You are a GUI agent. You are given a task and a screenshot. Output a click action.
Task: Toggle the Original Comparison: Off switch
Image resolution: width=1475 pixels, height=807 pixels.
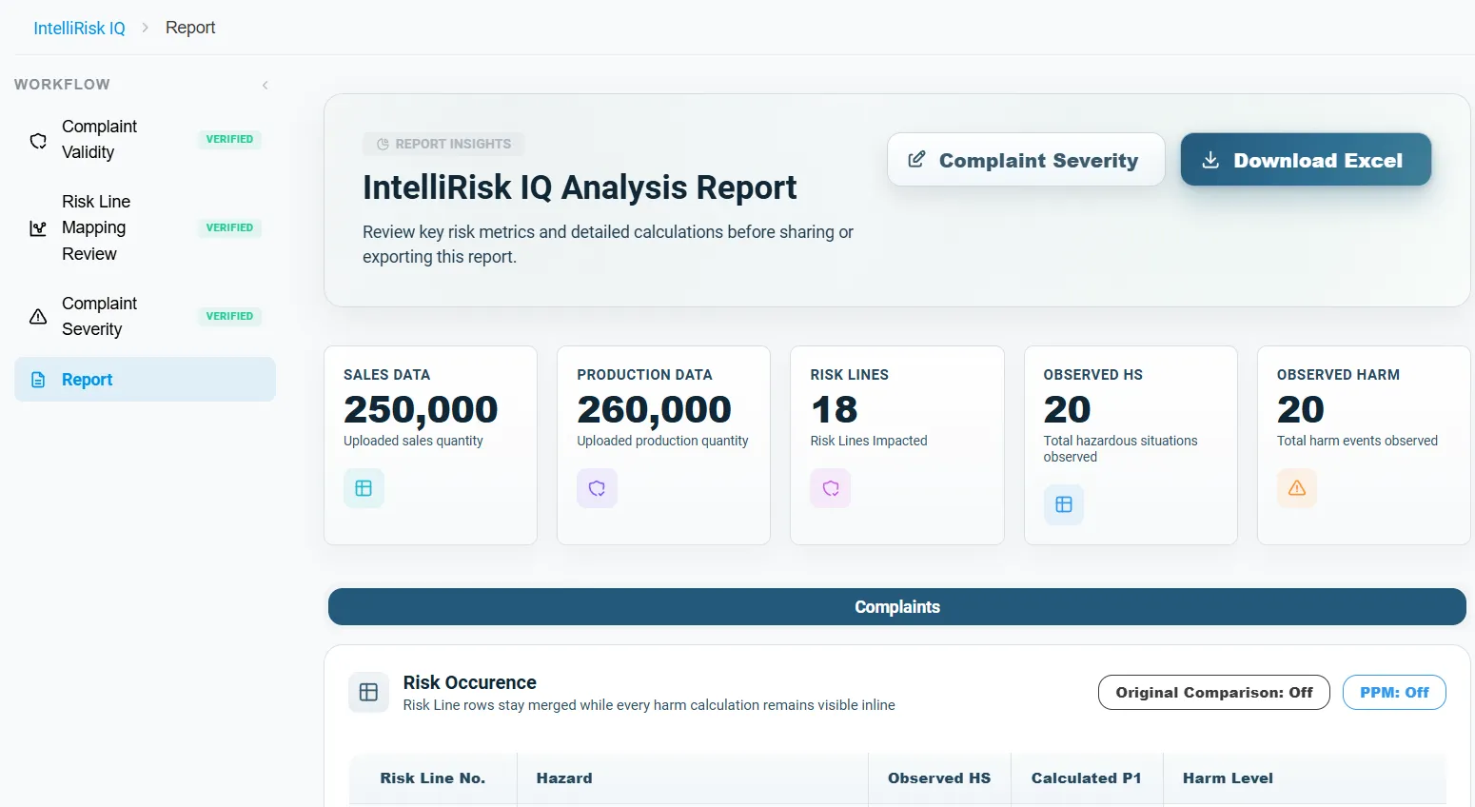click(x=1214, y=693)
